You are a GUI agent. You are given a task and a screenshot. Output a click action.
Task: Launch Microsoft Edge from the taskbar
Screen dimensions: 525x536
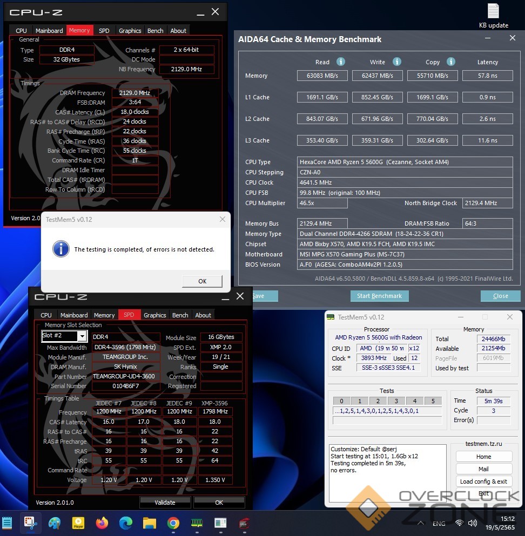click(x=125, y=523)
